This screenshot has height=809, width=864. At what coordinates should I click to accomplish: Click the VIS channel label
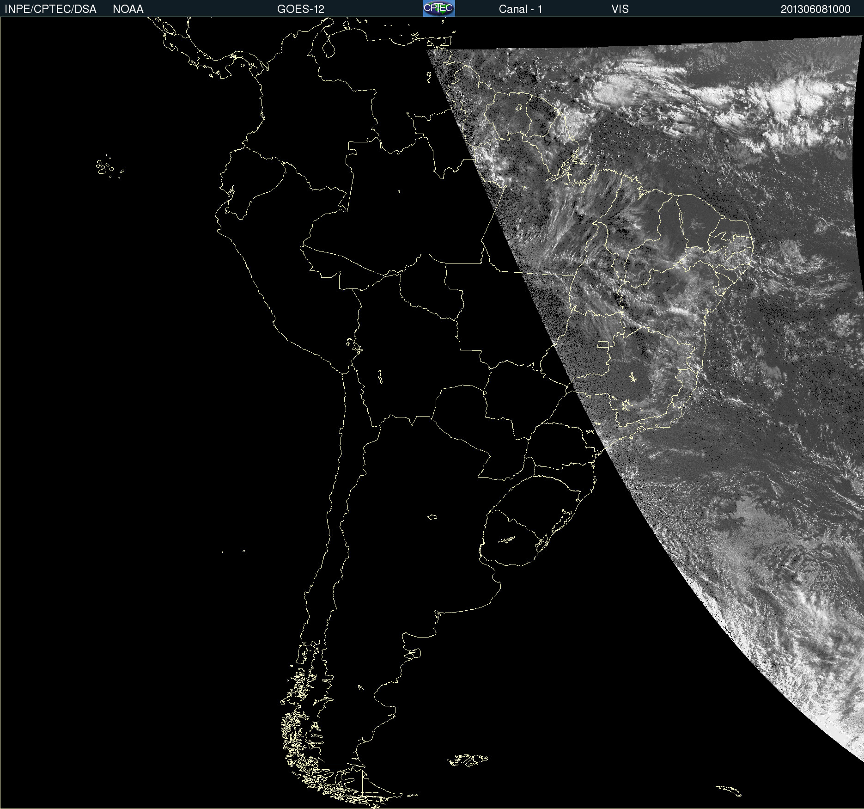tap(620, 9)
